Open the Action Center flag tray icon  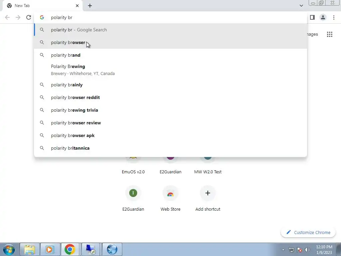coord(299,250)
